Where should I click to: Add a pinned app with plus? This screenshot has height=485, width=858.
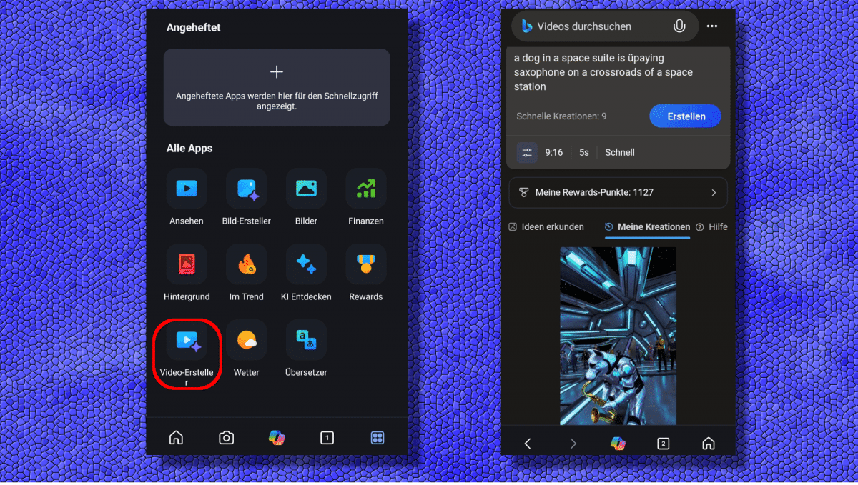click(x=277, y=72)
